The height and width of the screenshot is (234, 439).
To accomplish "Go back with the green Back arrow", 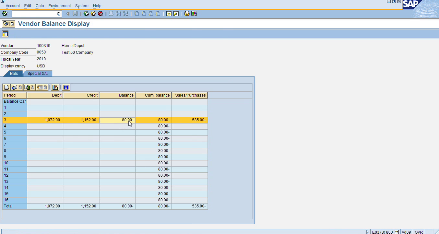I will pos(86,14).
